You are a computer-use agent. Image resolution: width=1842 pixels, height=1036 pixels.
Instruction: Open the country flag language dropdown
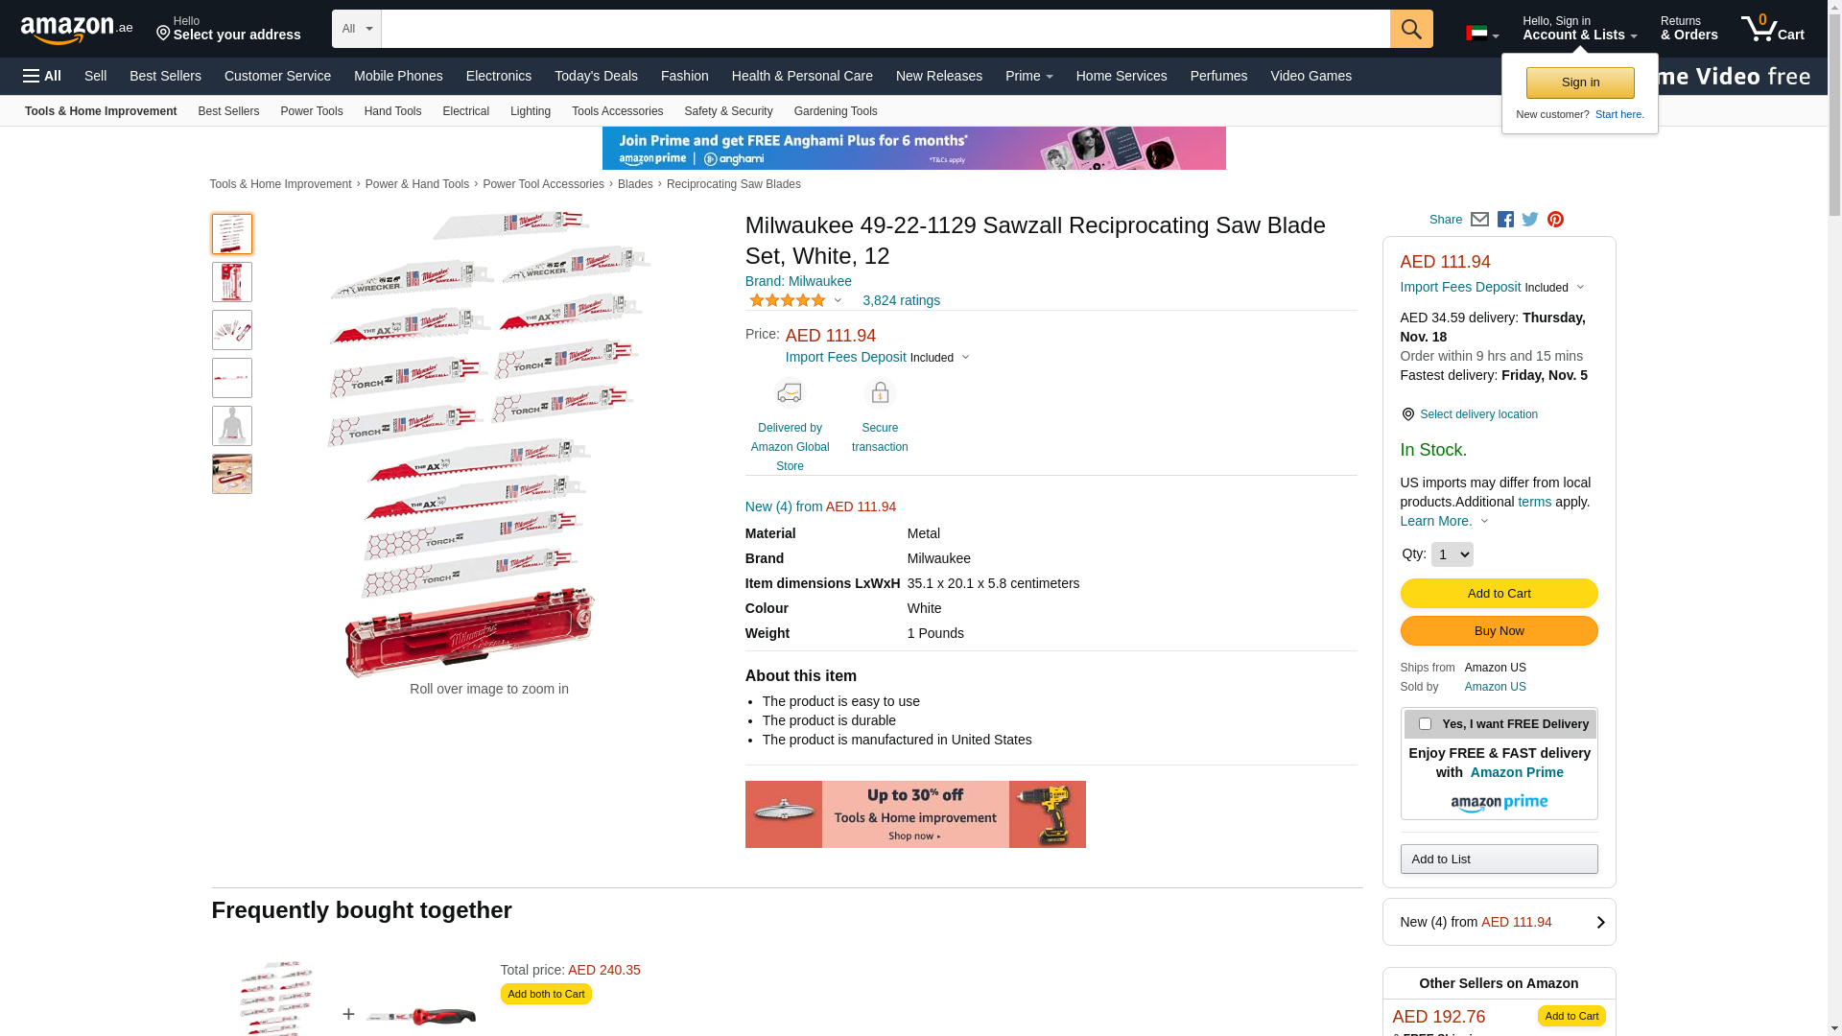pos(1482,34)
